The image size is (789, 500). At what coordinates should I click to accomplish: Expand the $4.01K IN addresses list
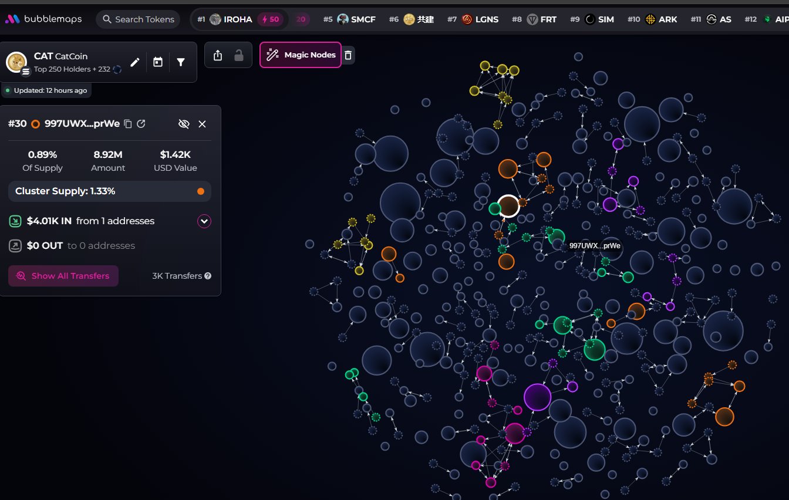point(204,221)
